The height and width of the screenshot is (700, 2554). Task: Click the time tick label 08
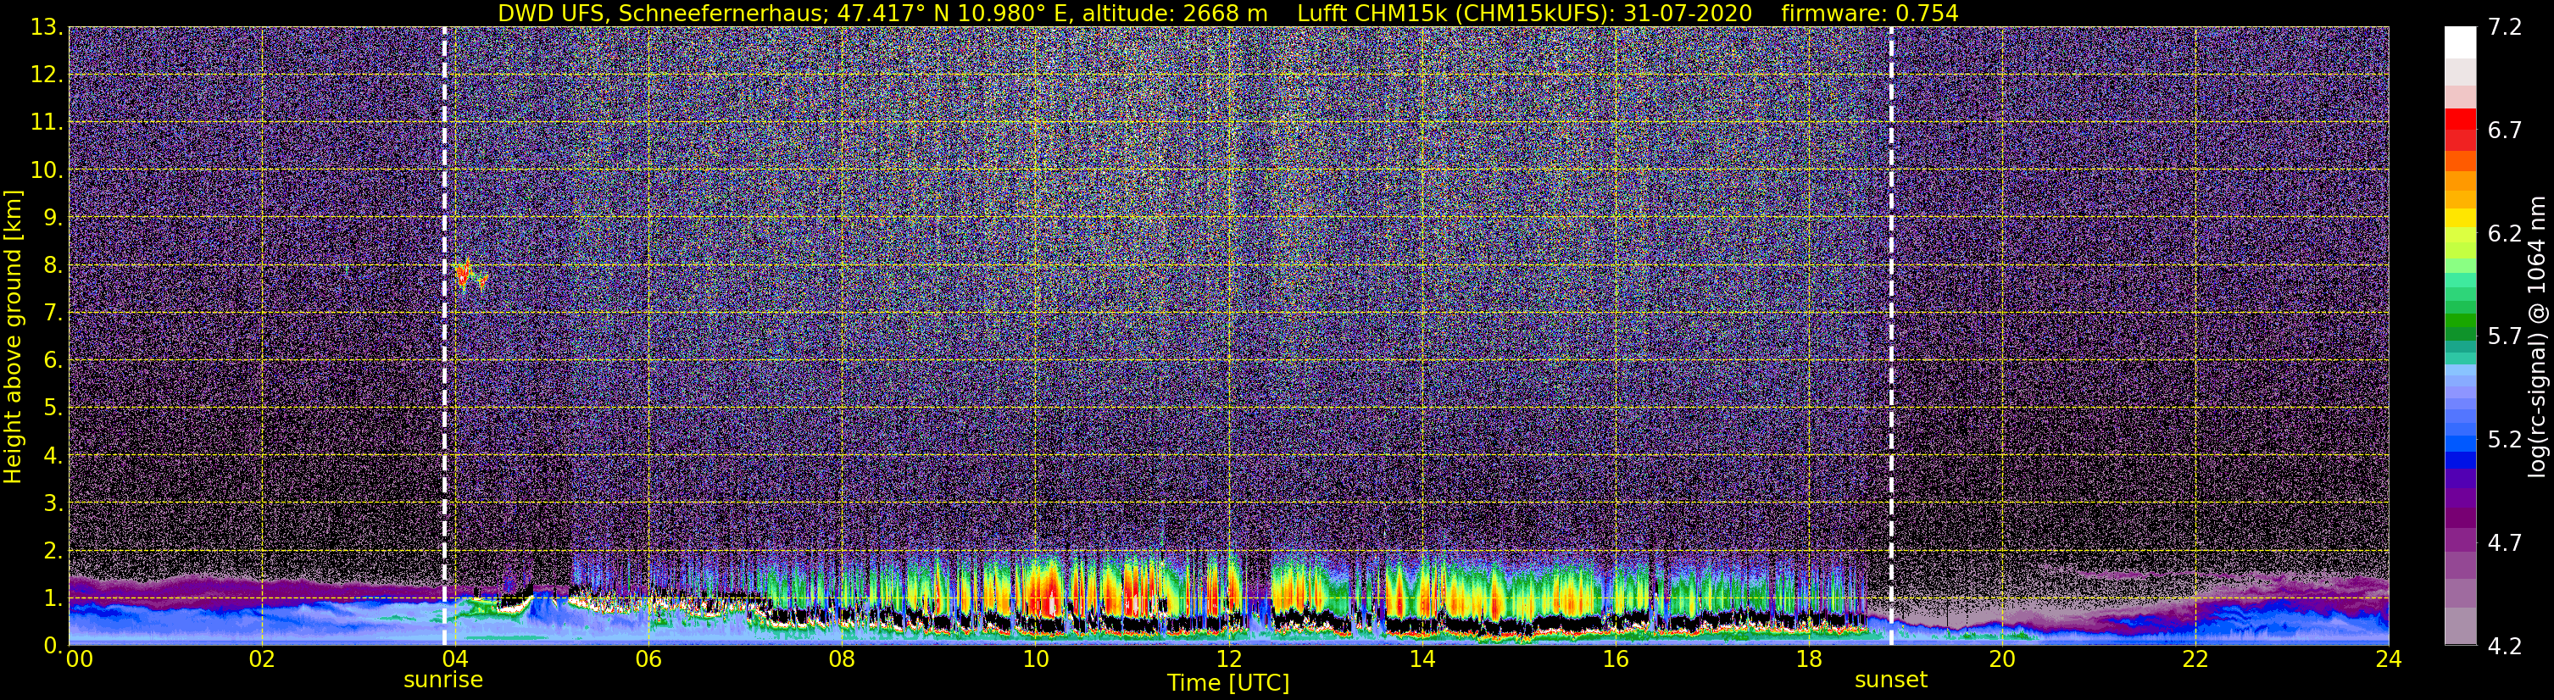click(x=841, y=660)
